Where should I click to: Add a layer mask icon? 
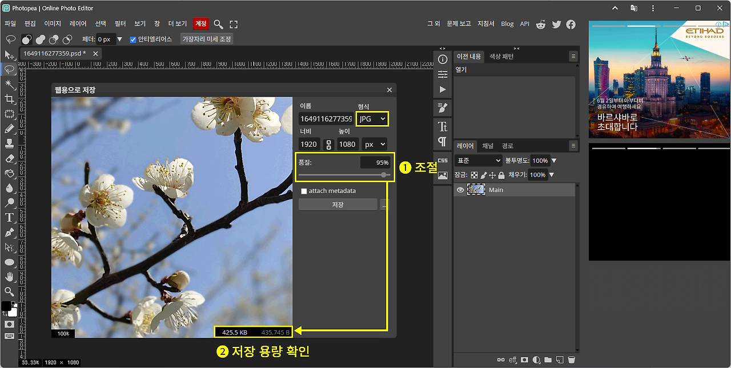point(524,360)
